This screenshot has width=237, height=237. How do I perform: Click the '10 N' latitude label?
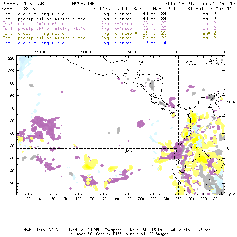231,102
